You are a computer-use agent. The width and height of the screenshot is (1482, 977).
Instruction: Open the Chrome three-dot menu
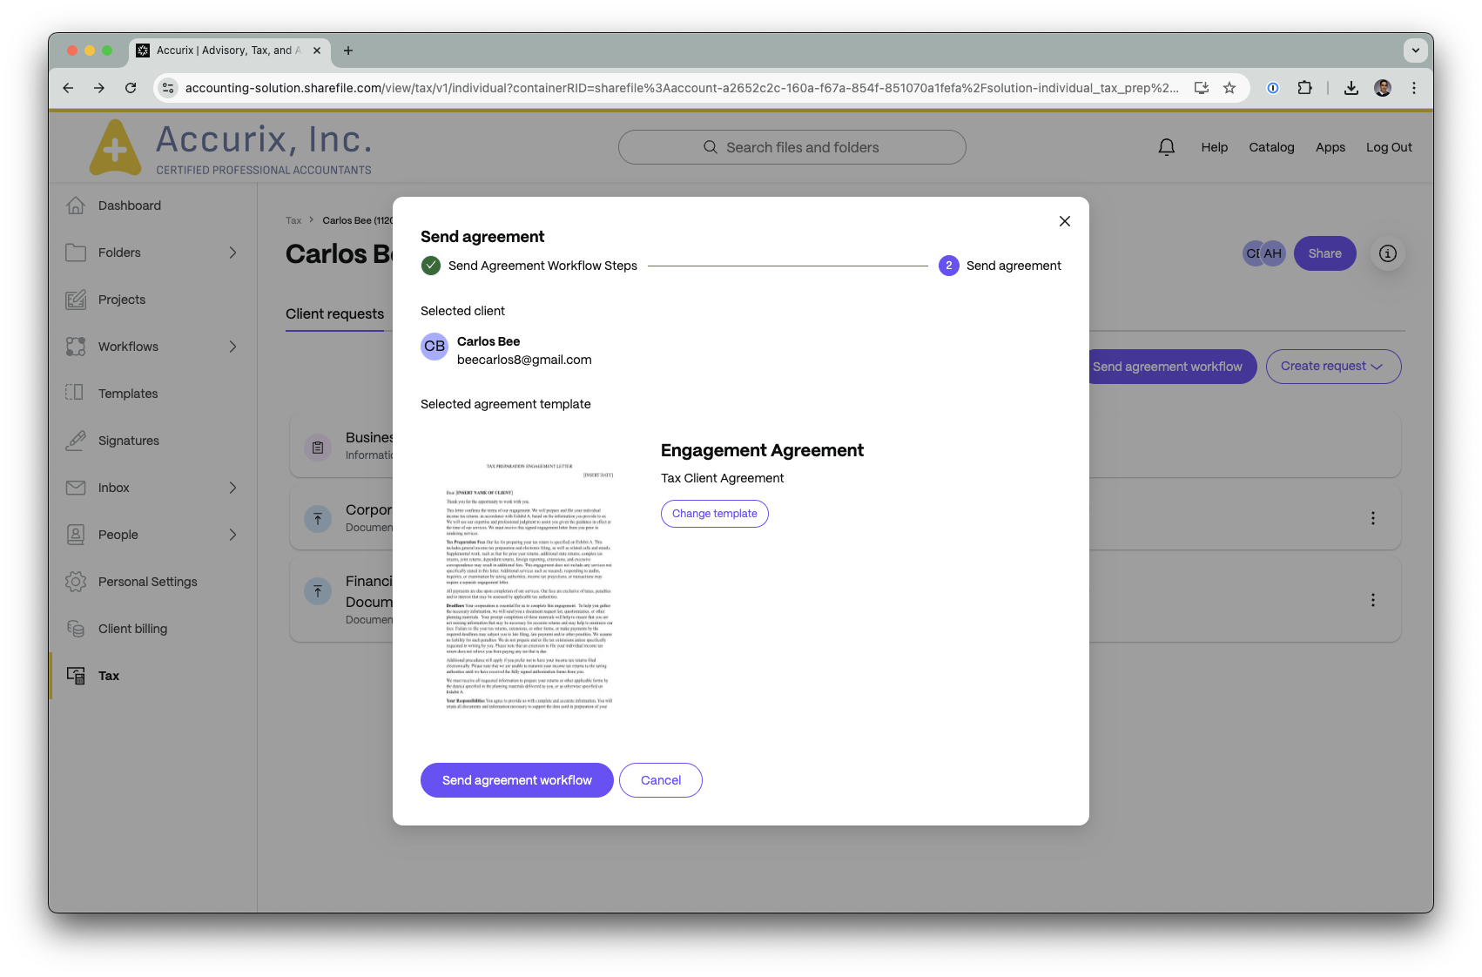[1414, 88]
